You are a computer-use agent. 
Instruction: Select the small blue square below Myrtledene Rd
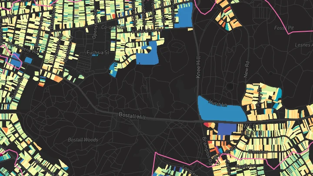coord(28,60)
